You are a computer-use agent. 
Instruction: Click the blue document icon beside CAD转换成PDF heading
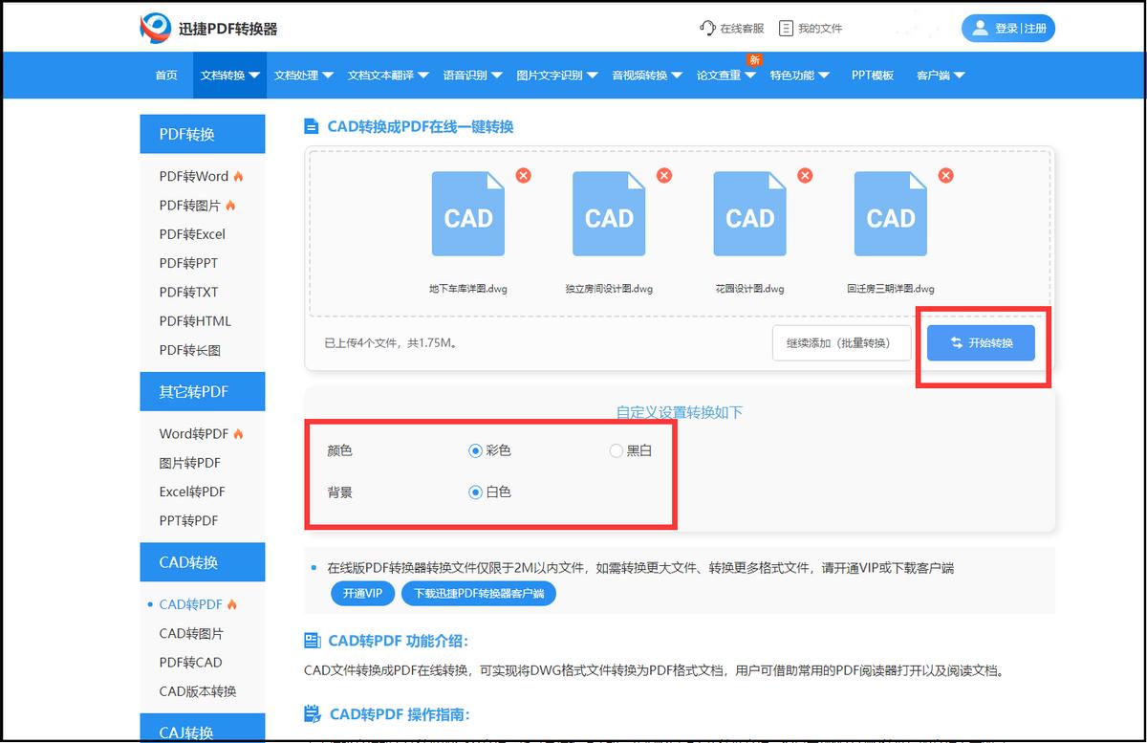[311, 124]
